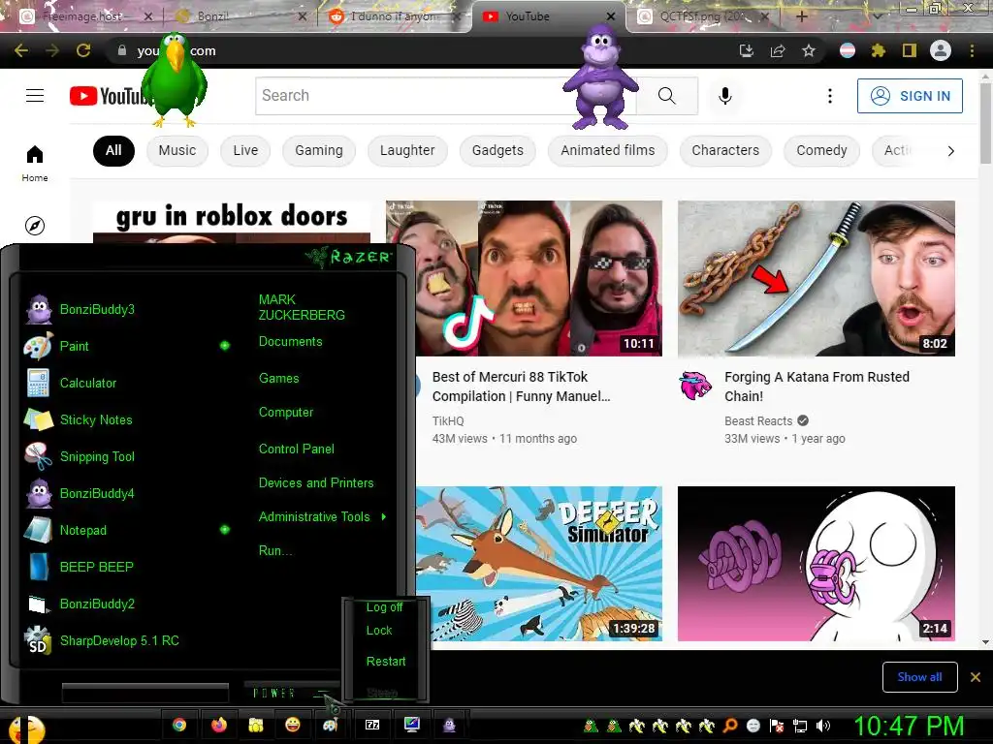Click the SIGN IN button
993x744 pixels.
(910, 96)
